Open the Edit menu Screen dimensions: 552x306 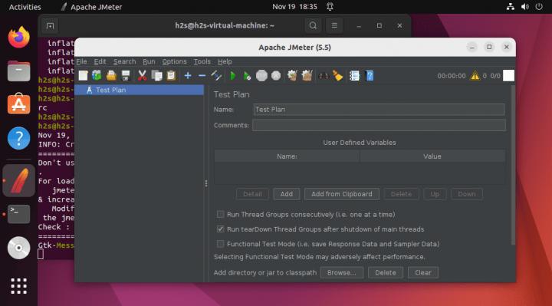[100, 61]
